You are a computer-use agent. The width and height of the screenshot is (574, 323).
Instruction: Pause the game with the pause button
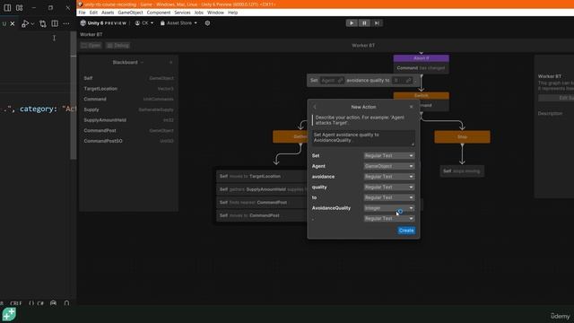tap(364, 23)
